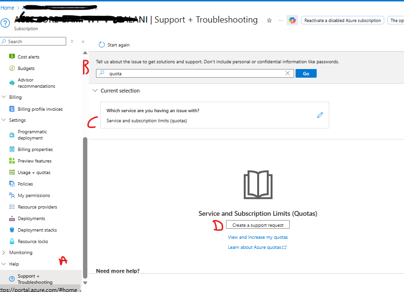Collapse the Help section

click(x=4, y=264)
